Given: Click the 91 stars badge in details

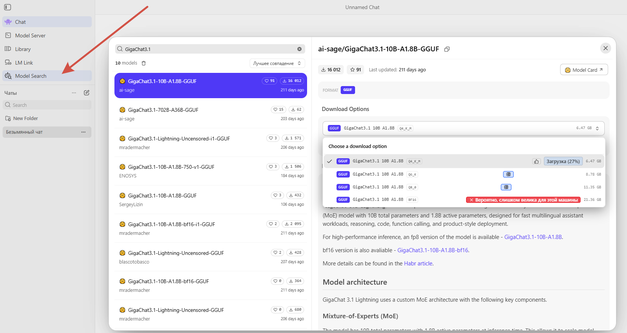Looking at the screenshot, I should tap(355, 70).
